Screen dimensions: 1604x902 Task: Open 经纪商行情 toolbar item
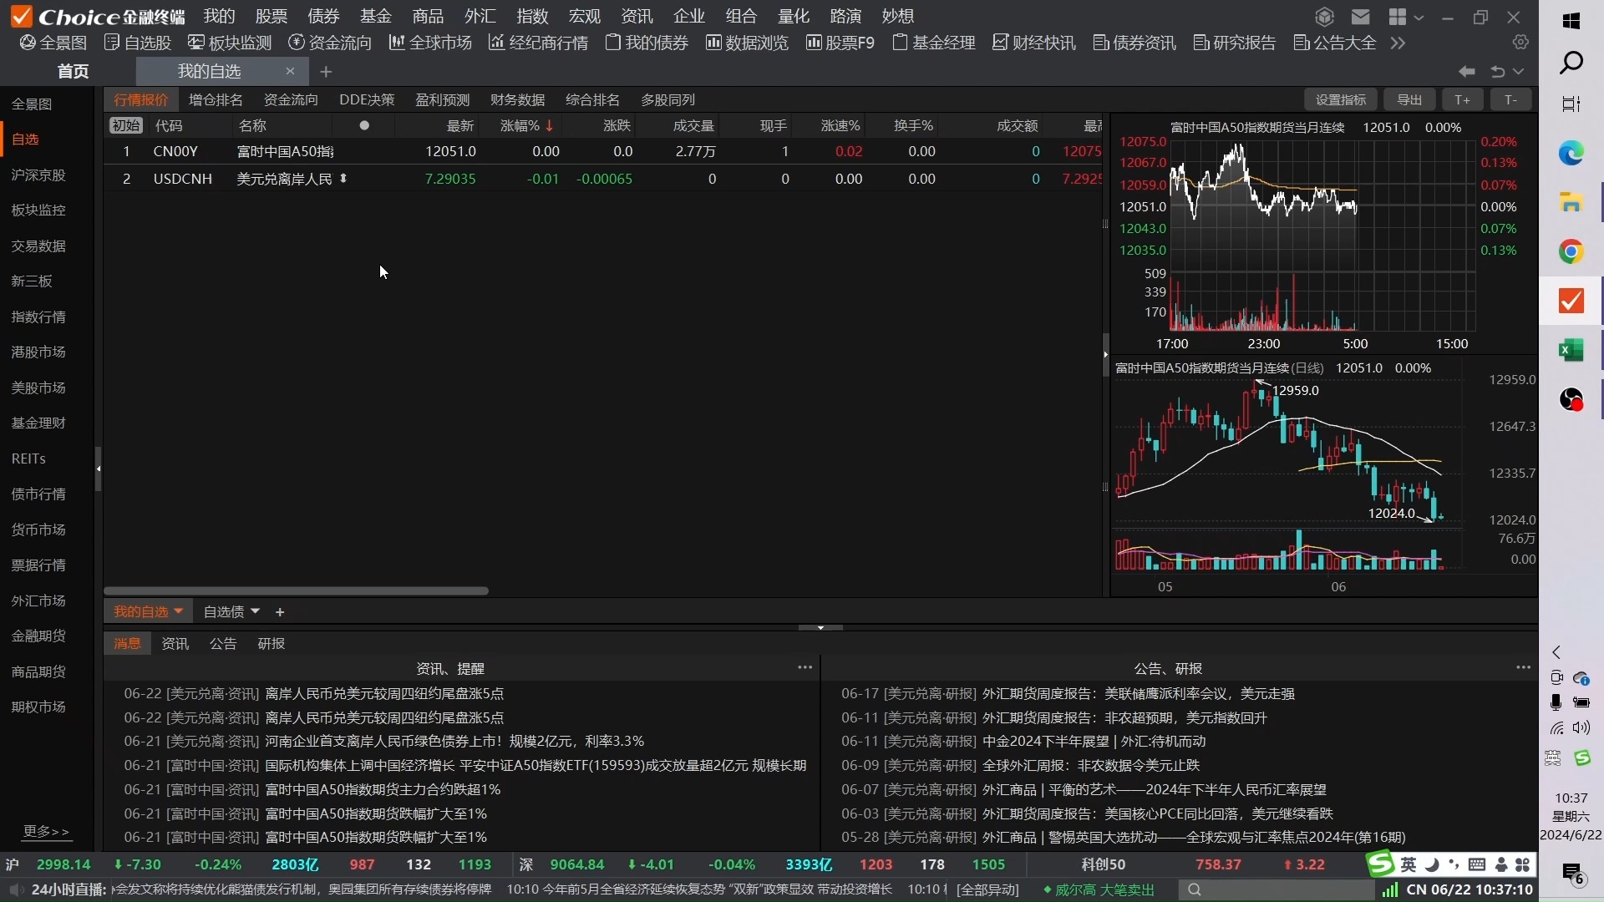(x=538, y=43)
